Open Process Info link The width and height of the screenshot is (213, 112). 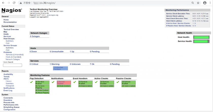pyautogui.click(x=9, y=102)
